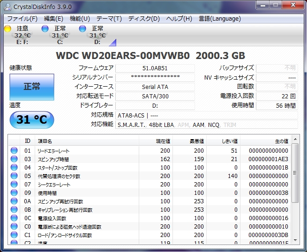Click the down arrow of SMART list scrollbar
Image resolution: width=307 pixels, height=252 pixels.
pos(295,240)
